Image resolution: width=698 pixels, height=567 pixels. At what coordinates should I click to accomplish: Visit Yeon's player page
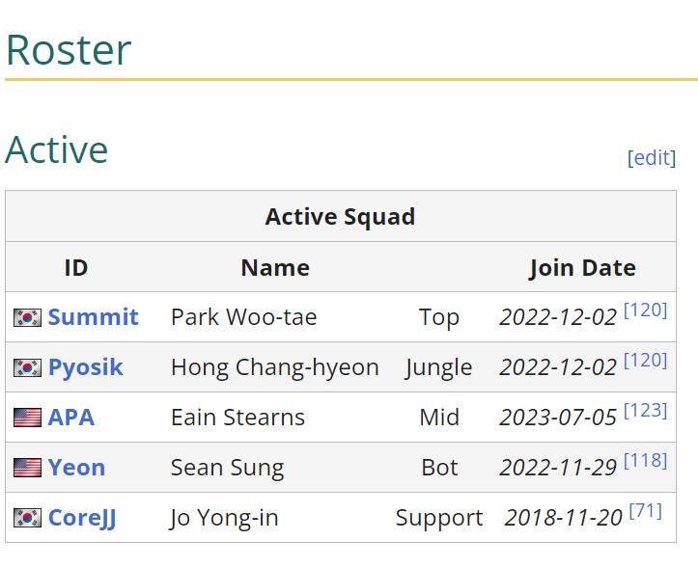pos(76,468)
